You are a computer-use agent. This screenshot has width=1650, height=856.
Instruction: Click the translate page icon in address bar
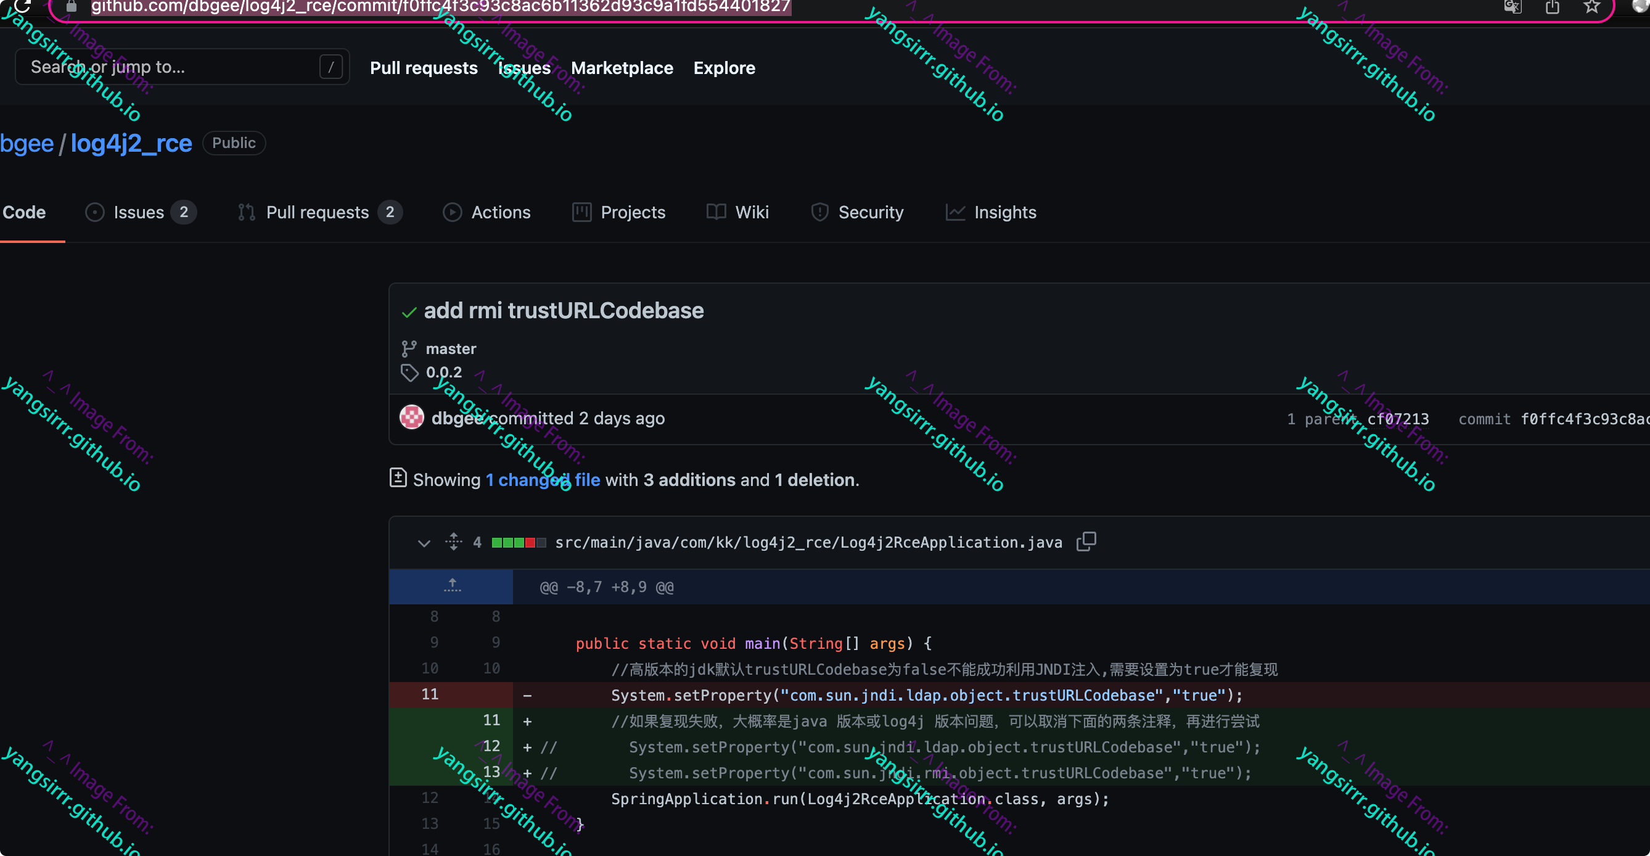1512,7
